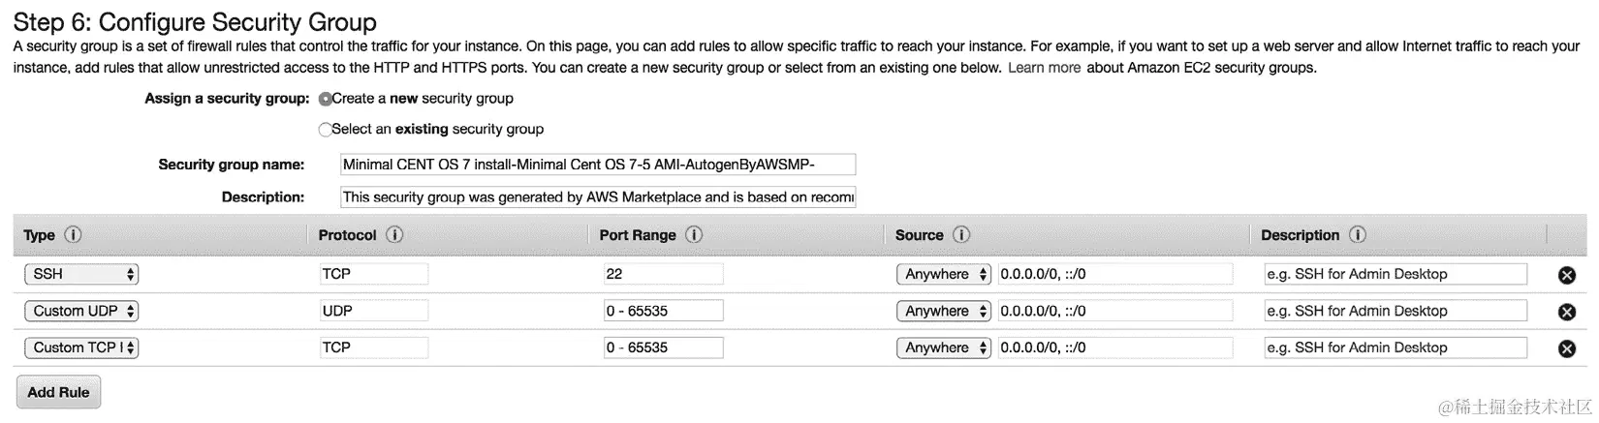The image size is (1599, 423).
Task: Open the Anywhere source dropdown for UDP rule
Action: (x=944, y=311)
